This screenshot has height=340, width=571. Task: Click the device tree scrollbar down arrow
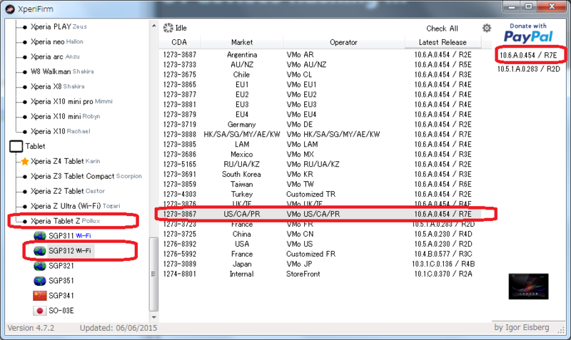(x=154, y=317)
